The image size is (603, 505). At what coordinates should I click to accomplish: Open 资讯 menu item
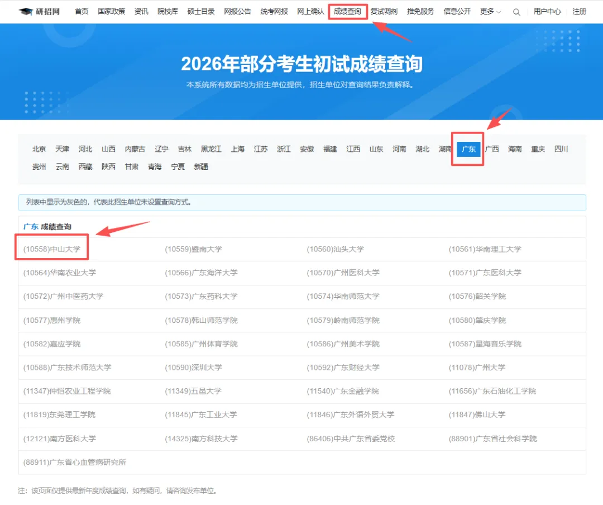tap(141, 12)
